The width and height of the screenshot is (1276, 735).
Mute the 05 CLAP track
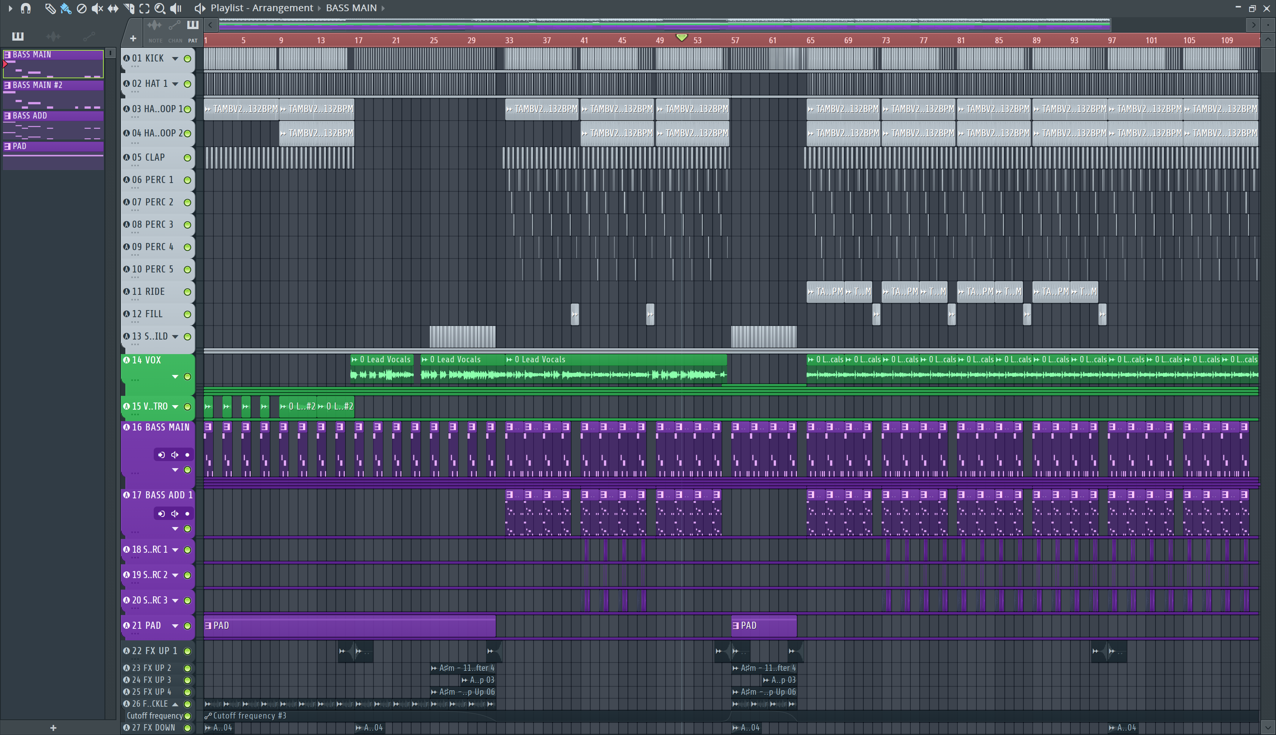pyautogui.click(x=188, y=158)
